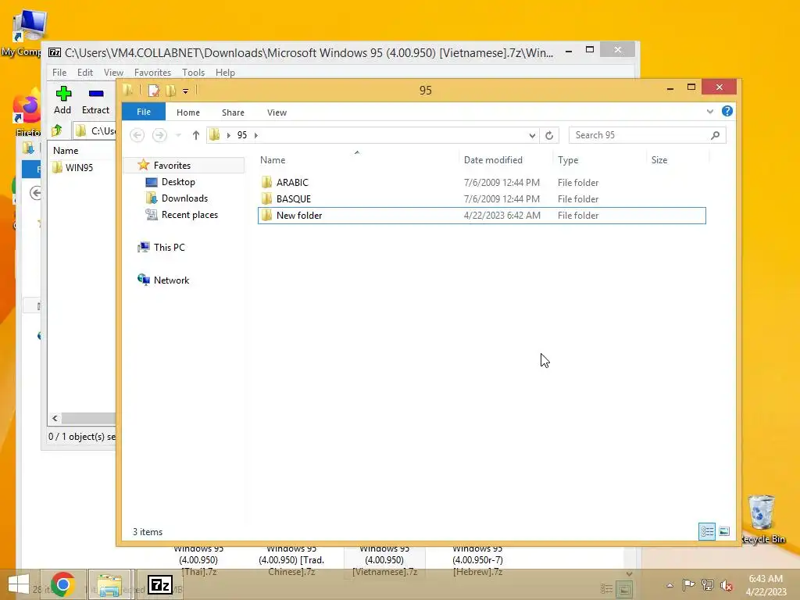
Task: Open Customize Quick Access Toolbar dropdown
Action: 186,91
